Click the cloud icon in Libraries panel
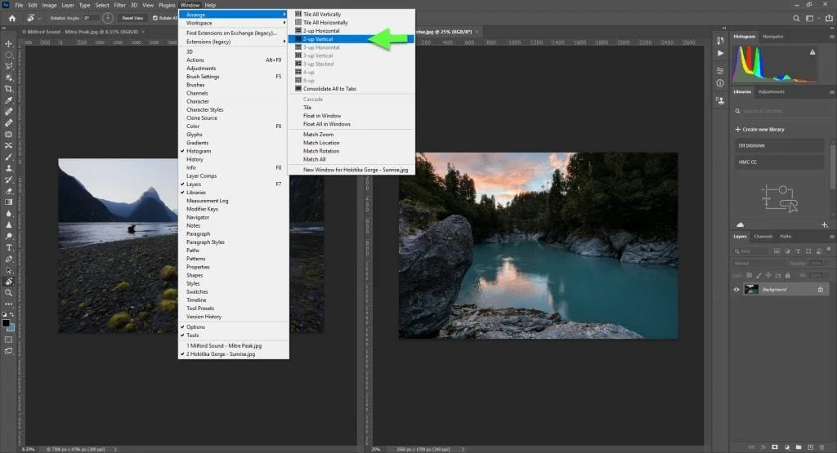This screenshot has height=453, width=837. [x=740, y=225]
